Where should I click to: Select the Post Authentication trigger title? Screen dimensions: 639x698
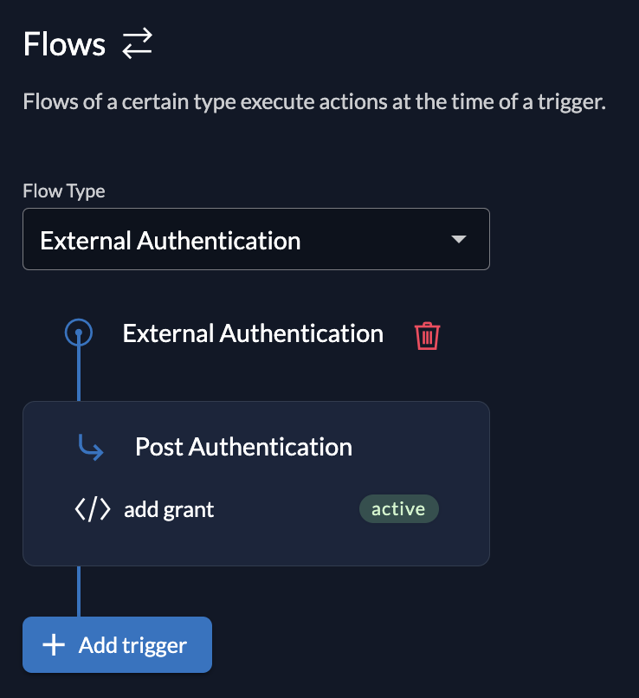[x=243, y=447]
